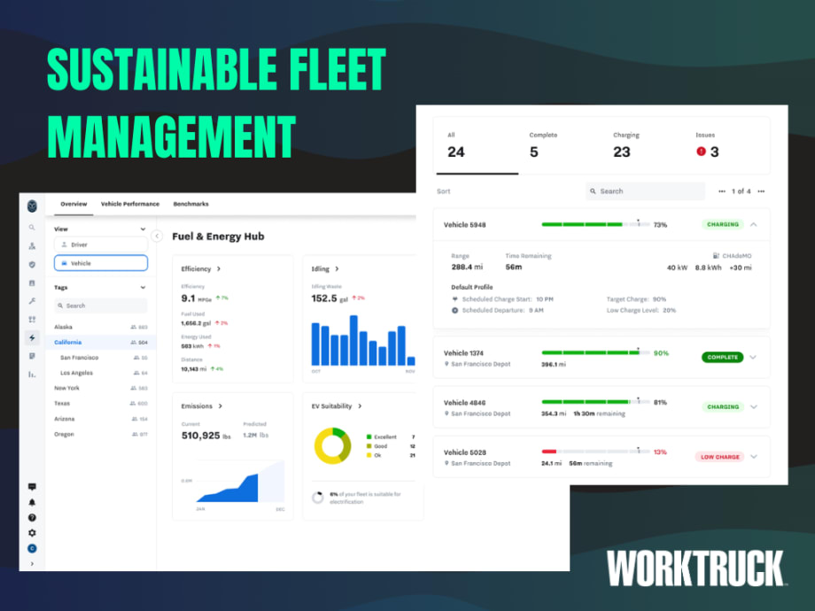Click the vehicle list Search field
The height and width of the screenshot is (611, 815).
[x=645, y=191]
